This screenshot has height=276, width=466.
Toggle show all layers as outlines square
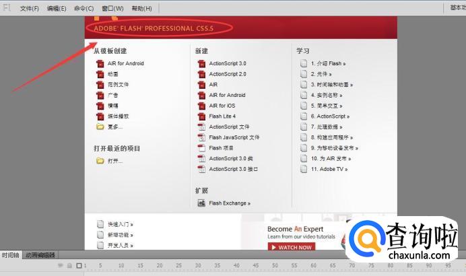point(79,266)
